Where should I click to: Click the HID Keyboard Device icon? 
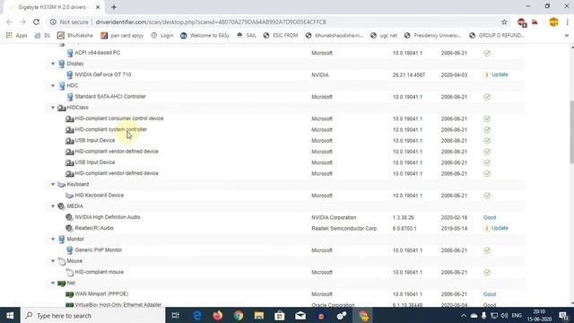pos(70,196)
